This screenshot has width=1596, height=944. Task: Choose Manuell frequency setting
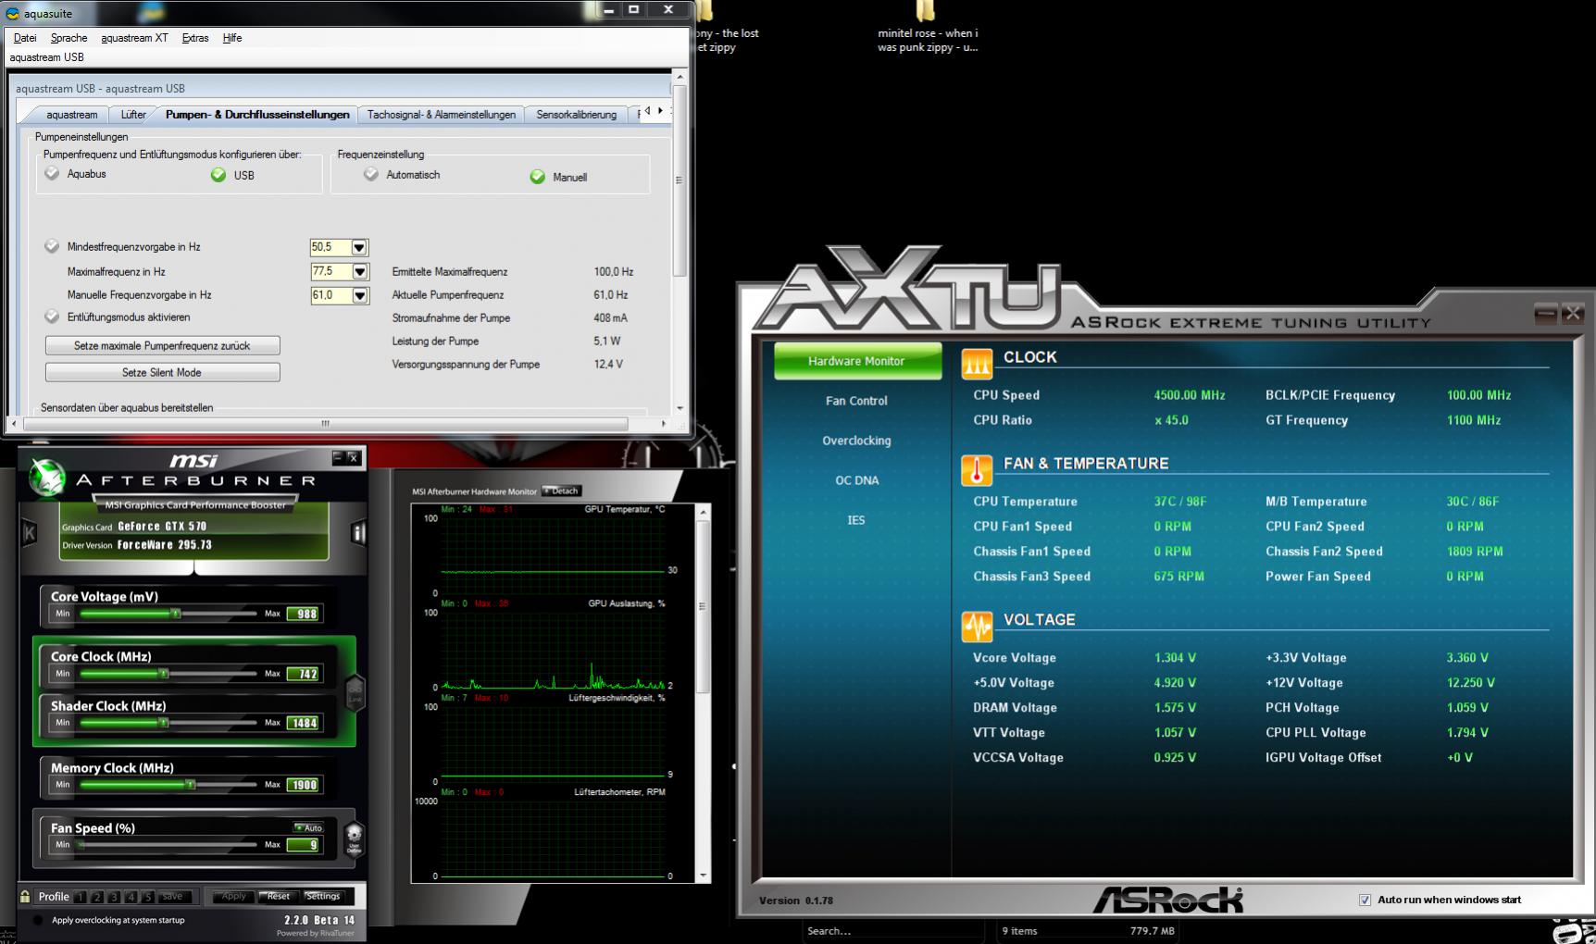(538, 177)
